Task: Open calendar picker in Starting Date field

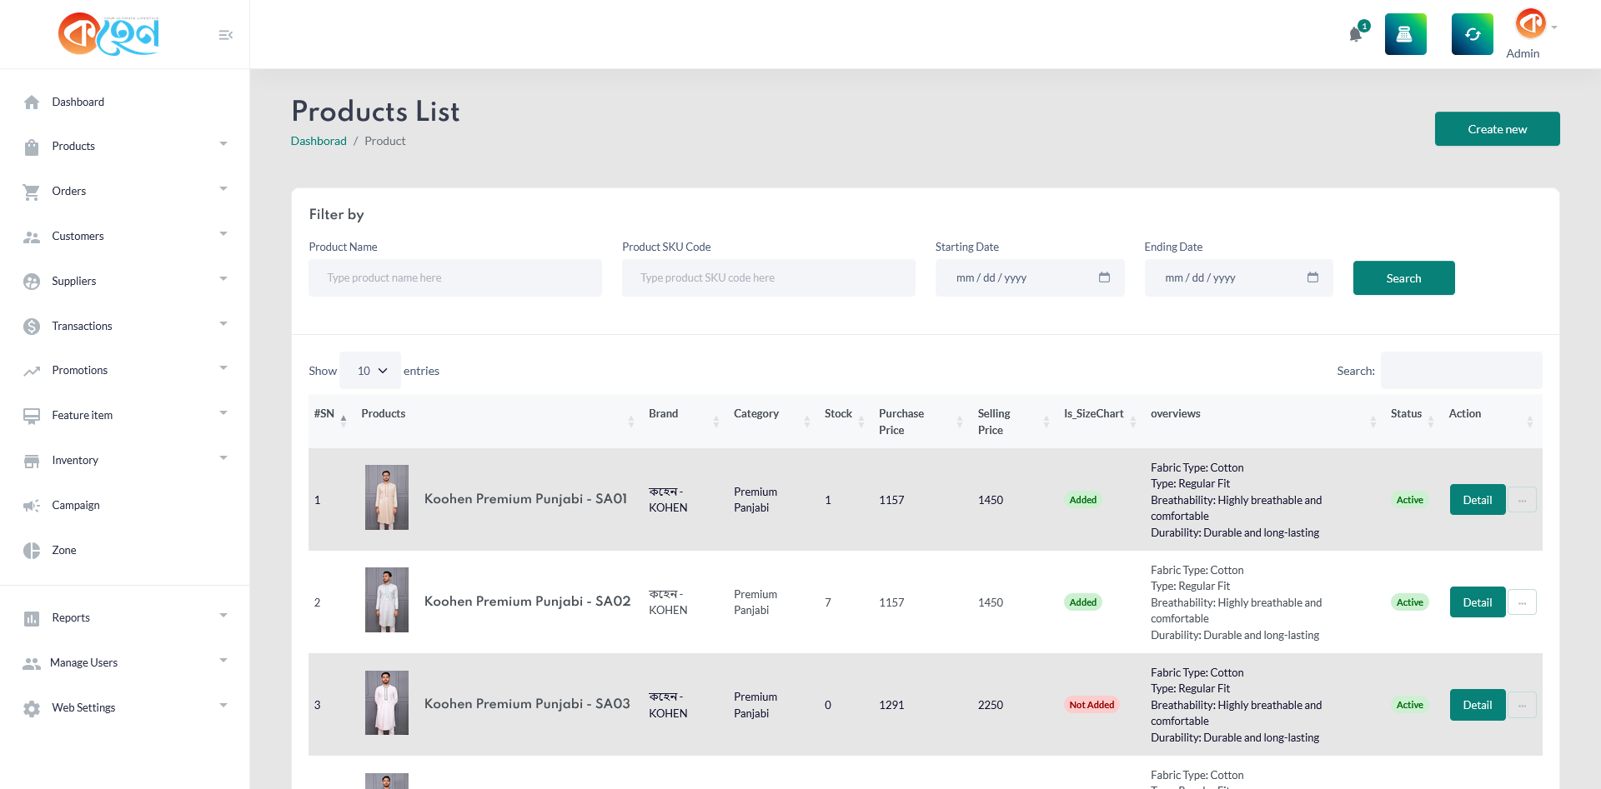Action: tap(1104, 277)
